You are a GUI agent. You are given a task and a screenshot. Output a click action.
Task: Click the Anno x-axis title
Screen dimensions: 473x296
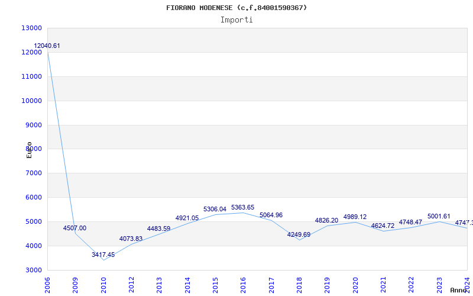[x=459, y=290]
